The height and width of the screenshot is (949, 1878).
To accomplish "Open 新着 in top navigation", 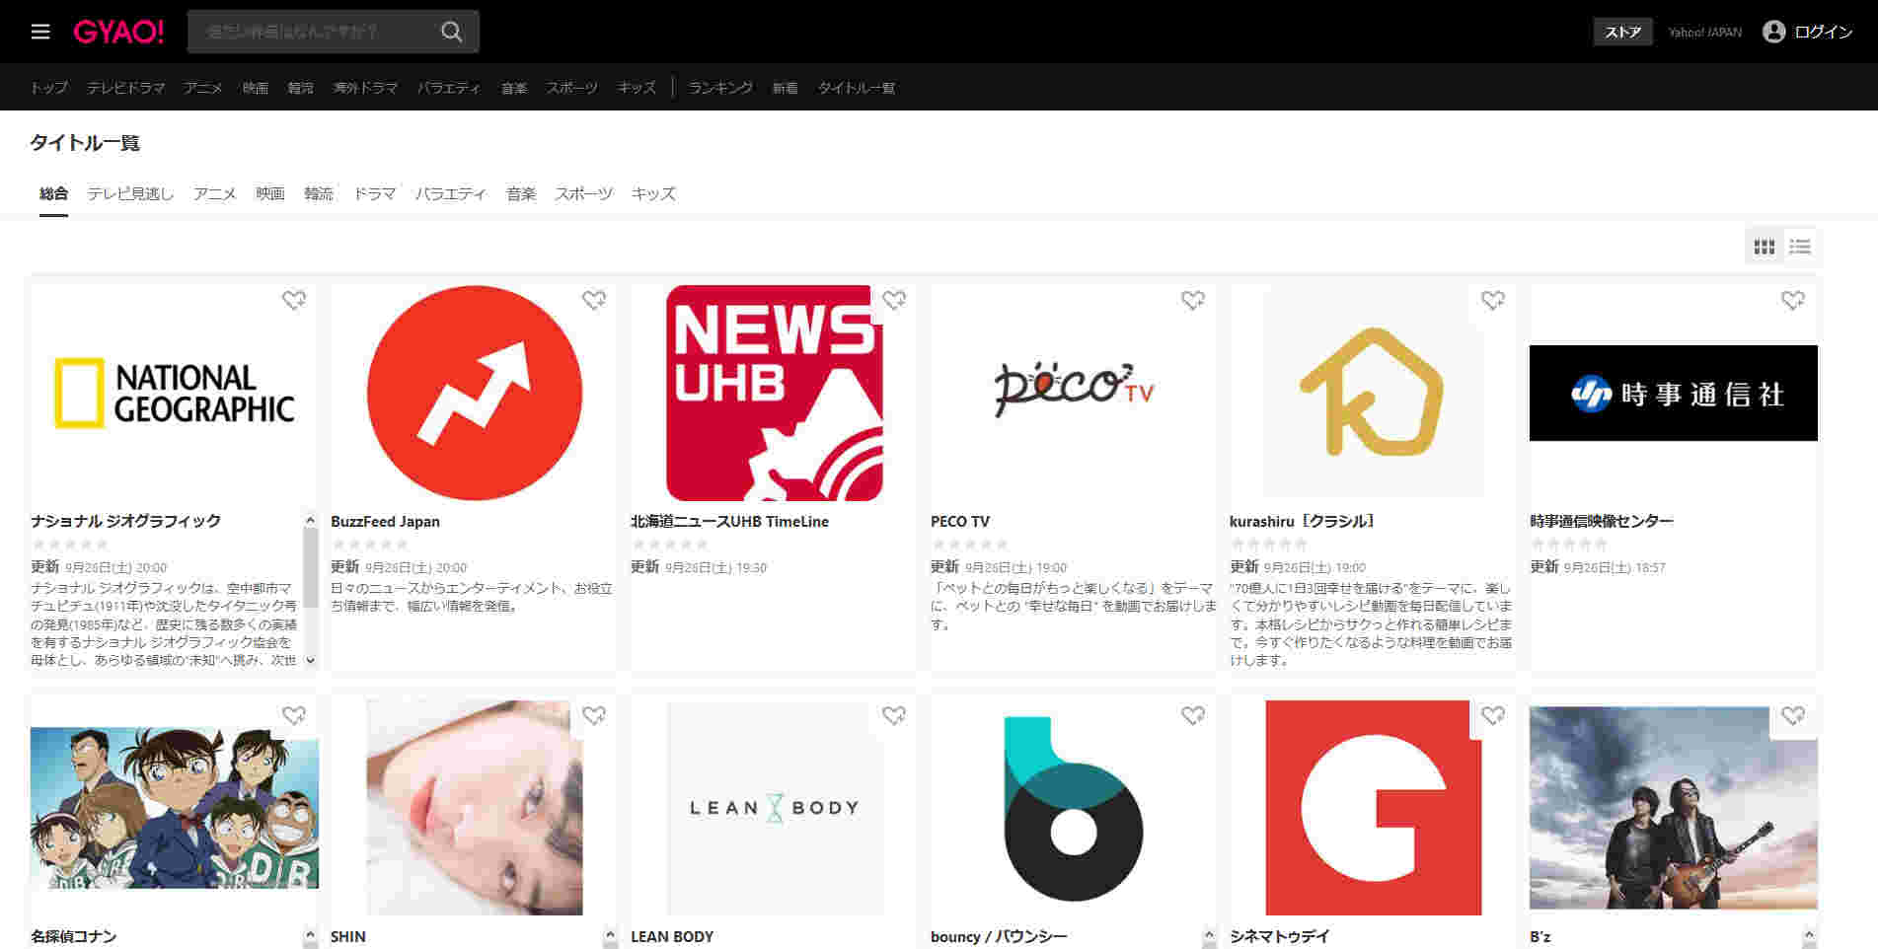I will coord(785,88).
